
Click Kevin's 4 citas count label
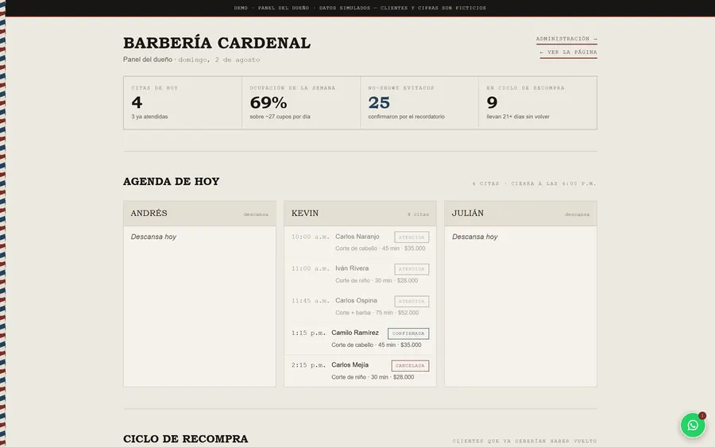coord(418,214)
